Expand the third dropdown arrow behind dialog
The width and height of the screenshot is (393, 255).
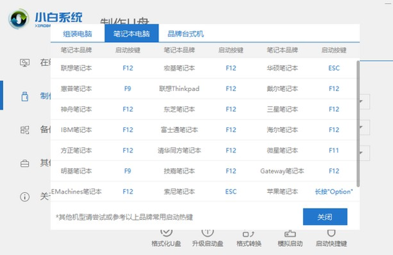[x=361, y=153]
